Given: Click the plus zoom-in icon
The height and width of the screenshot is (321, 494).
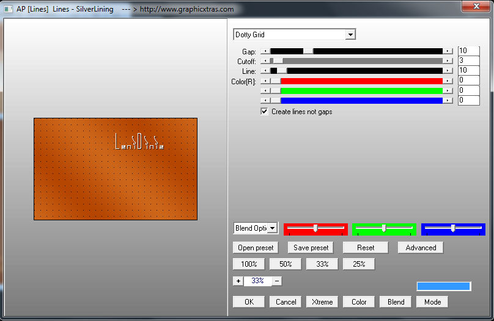Looking at the screenshot, I should [238, 281].
